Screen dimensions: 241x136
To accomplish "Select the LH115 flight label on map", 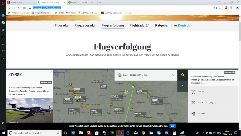I will [x=141, y=114].
